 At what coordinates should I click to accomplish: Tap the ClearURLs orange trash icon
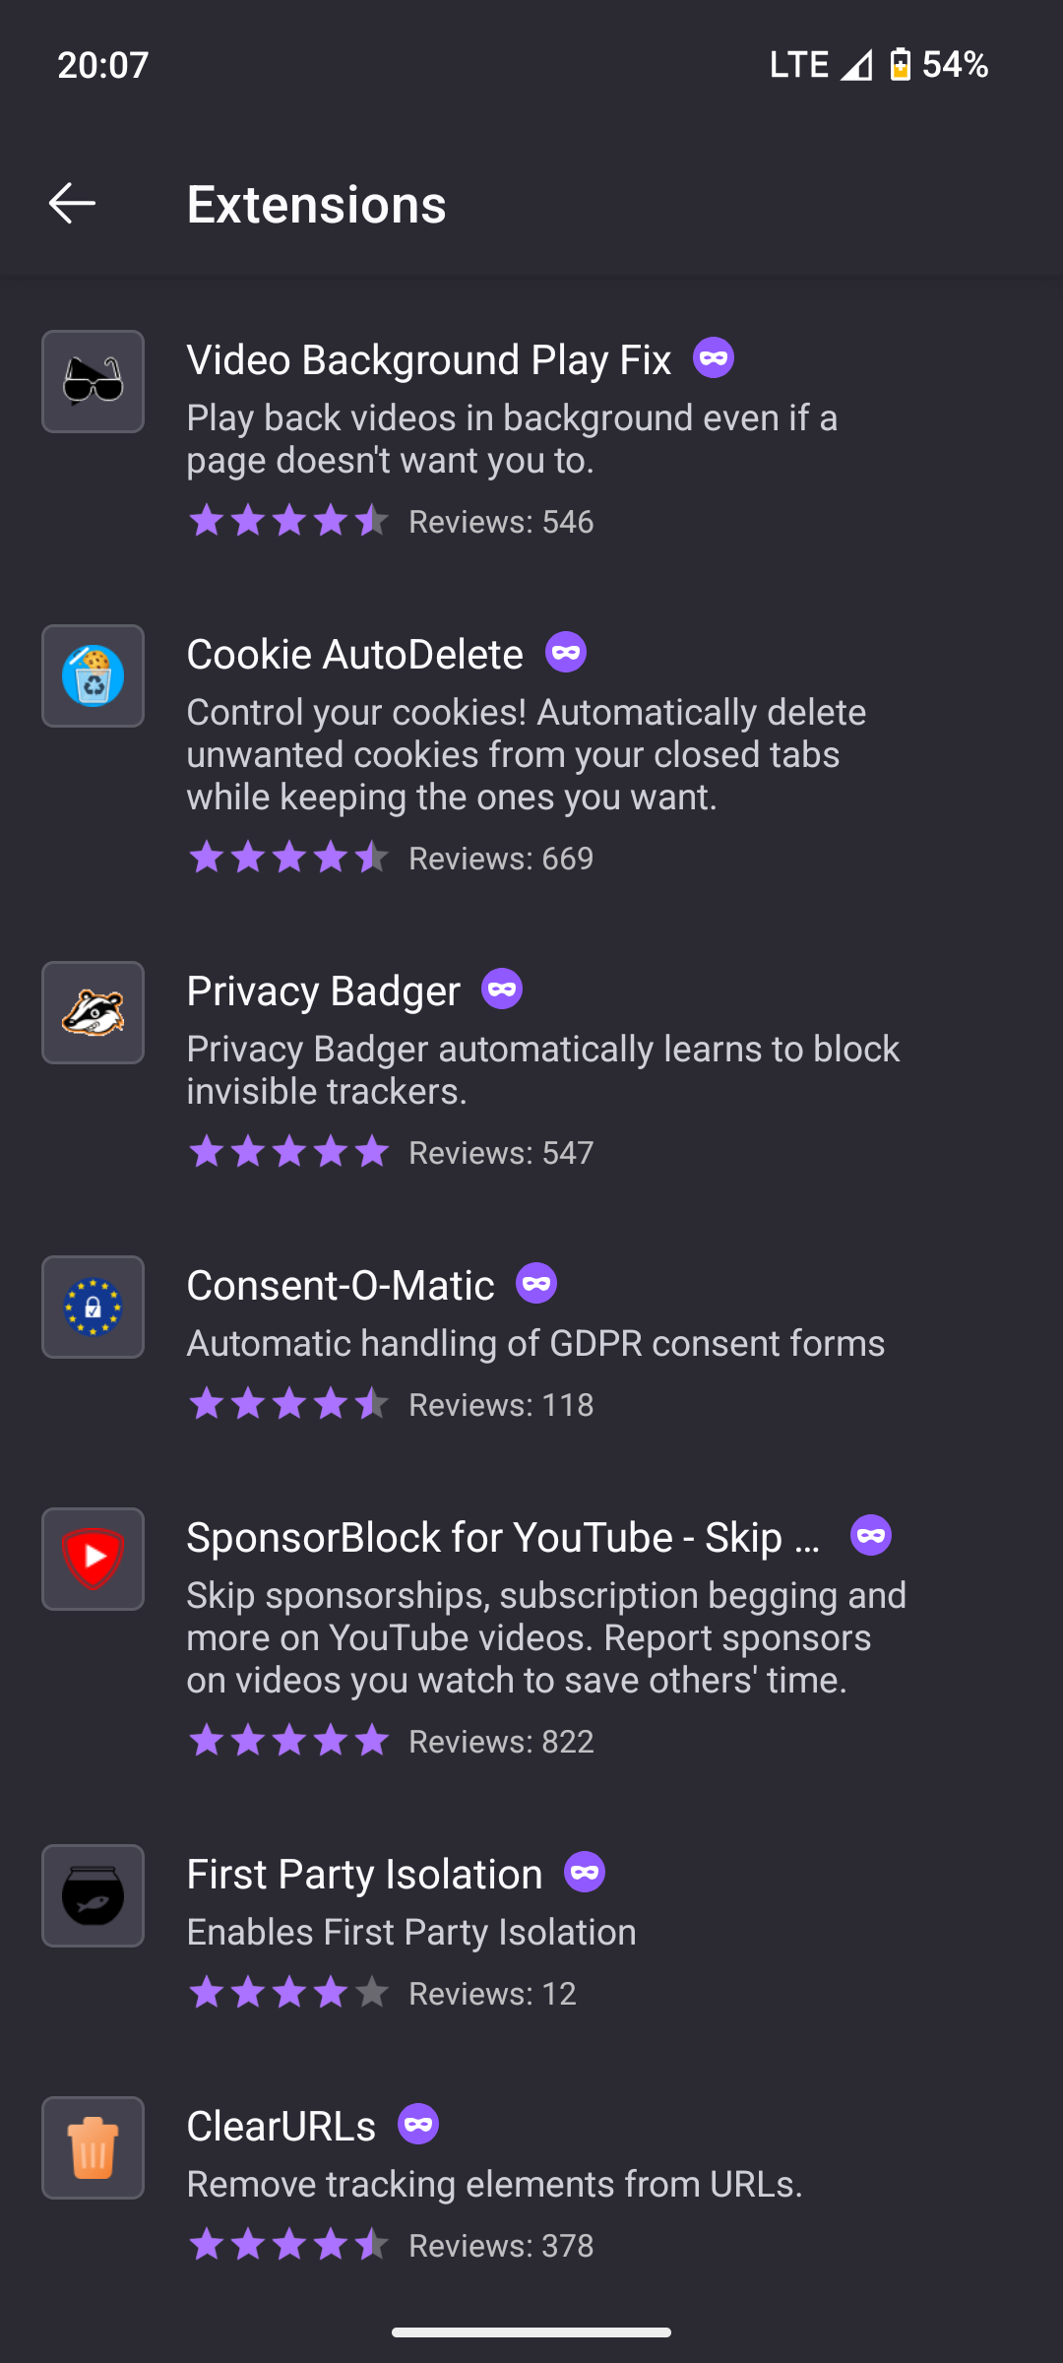click(93, 2147)
